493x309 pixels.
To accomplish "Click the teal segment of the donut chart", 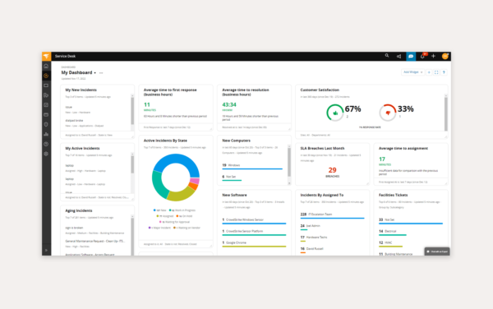I will 158,184.
